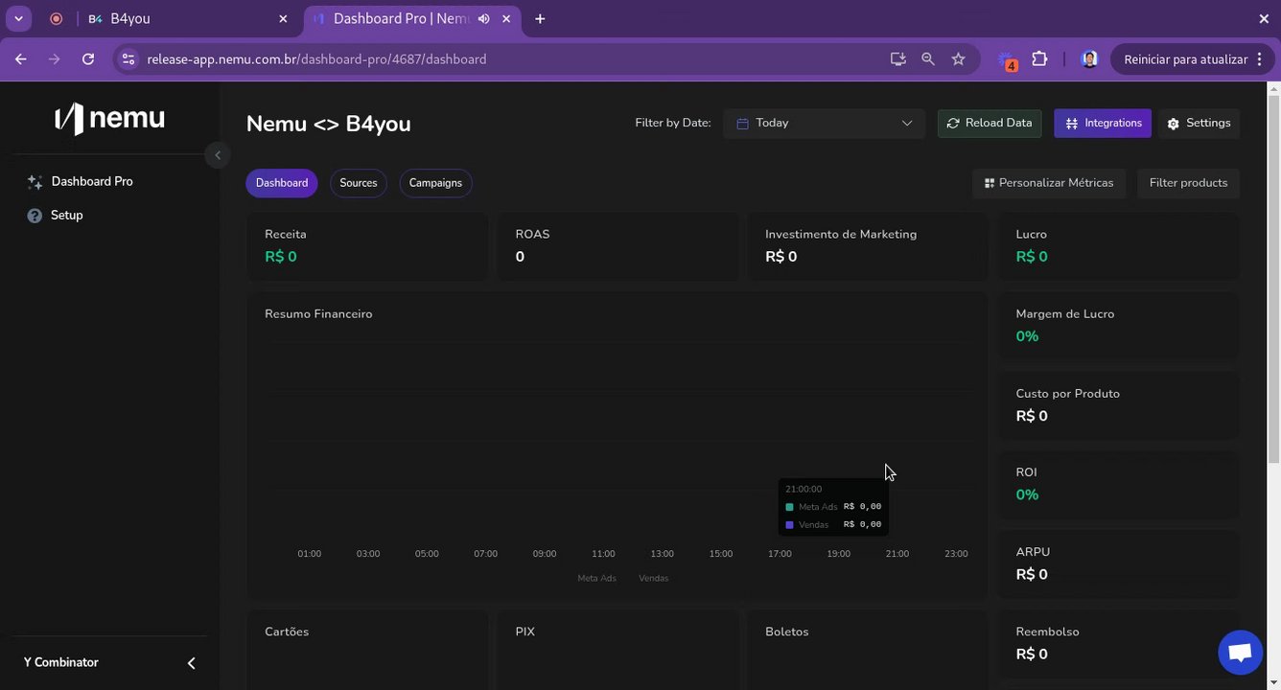Open the zoom magnifier icon in address bar
The width and height of the screenshot is (1281, 690).
pyautogui.click(x=928, y=58)
